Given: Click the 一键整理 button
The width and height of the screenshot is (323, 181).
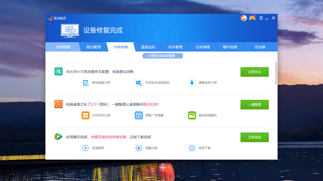Looking at the screenshot, I should (254, 105).
